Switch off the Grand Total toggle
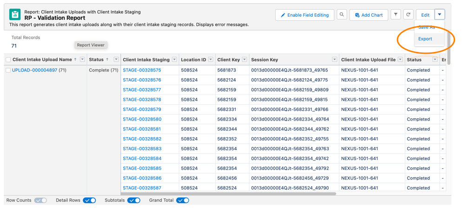 coord(183,200)
